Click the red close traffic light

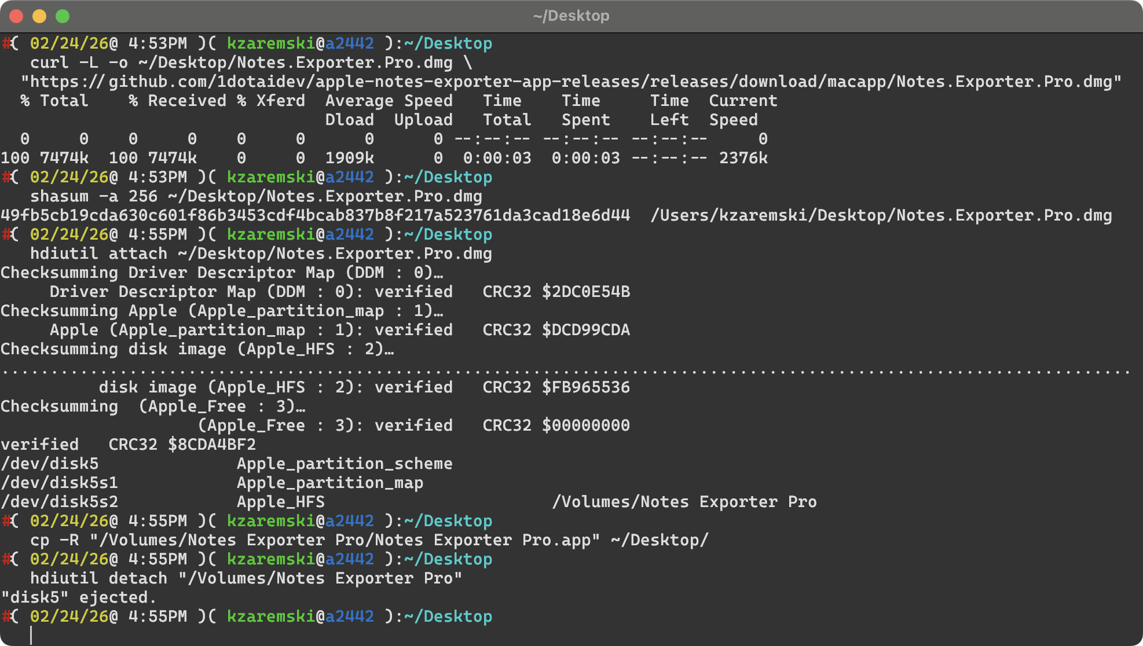[x=16, y=16]
